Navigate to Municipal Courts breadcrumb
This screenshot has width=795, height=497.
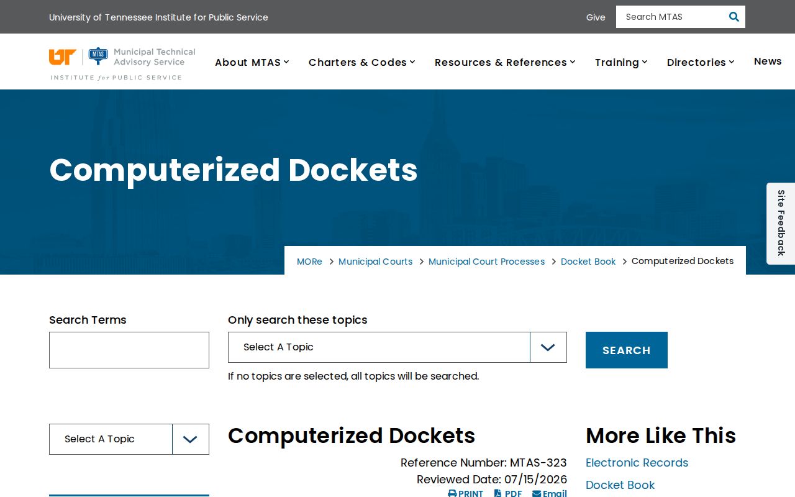[x=375, y=262]
